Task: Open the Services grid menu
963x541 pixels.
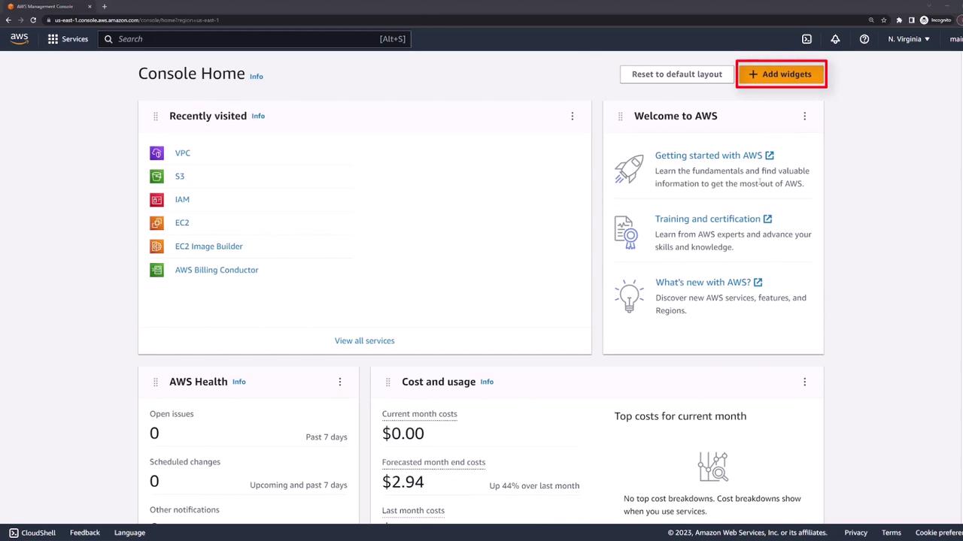Action: coord(68,39)
